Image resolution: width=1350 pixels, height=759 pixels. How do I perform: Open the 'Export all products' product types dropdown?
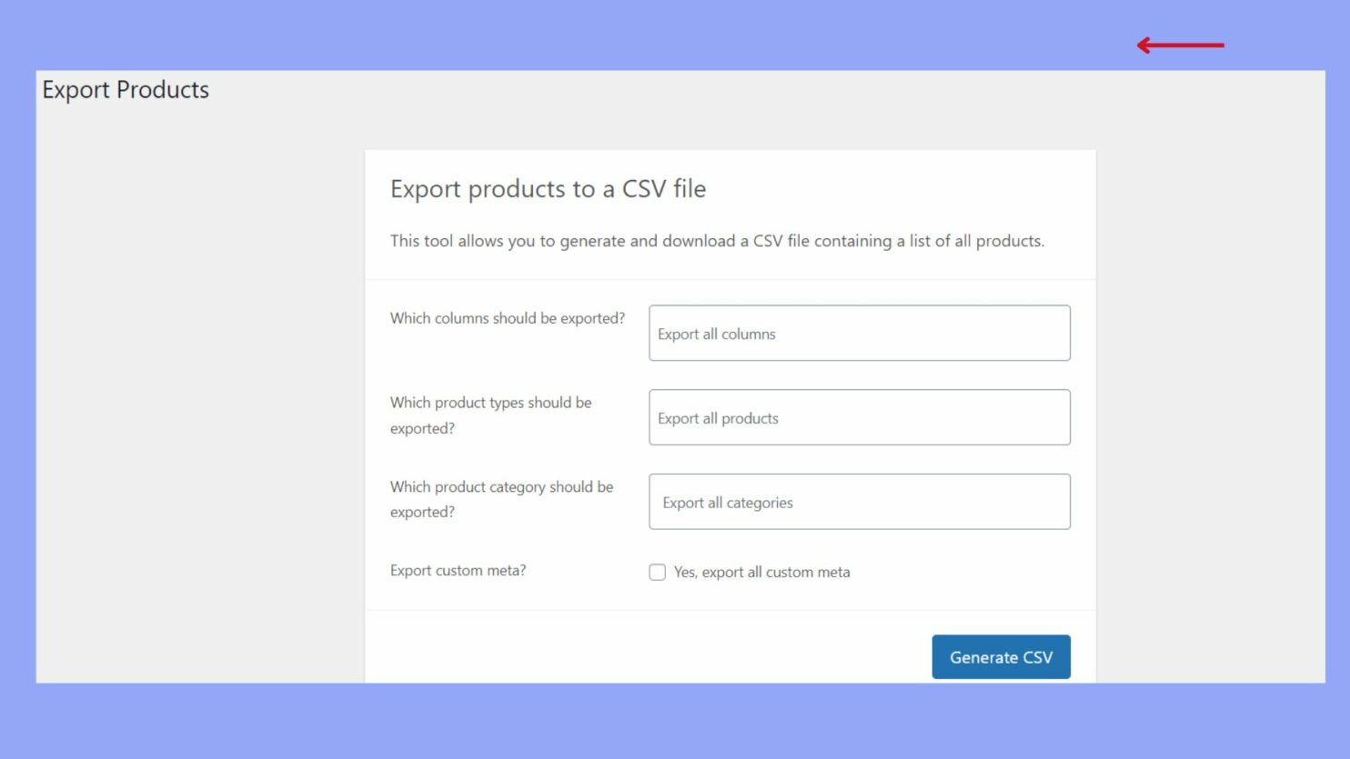pos(859,417)
